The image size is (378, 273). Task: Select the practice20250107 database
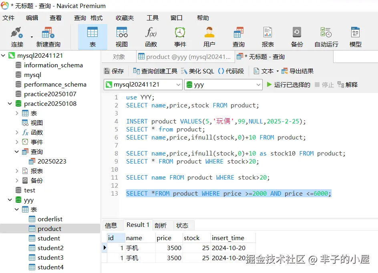pyautogui.click(x=50, y=94)
